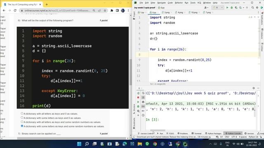Open Chrome three-dot menu
The height and width of the screenshot is (148, 264).
128,10
